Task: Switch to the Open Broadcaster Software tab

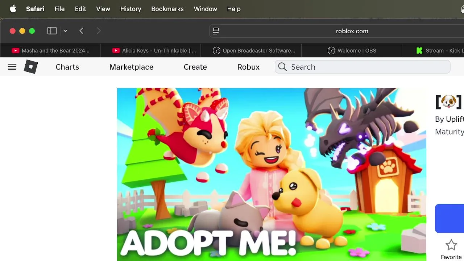Action: click(251, 51)
